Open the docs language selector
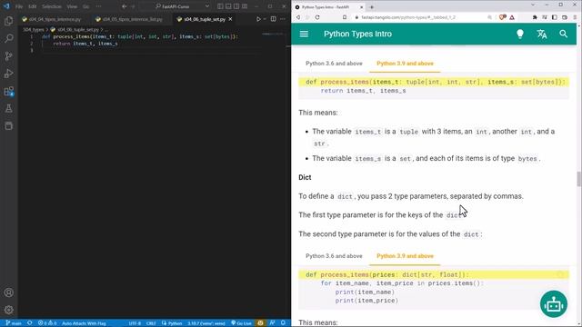 pos(542,34)
